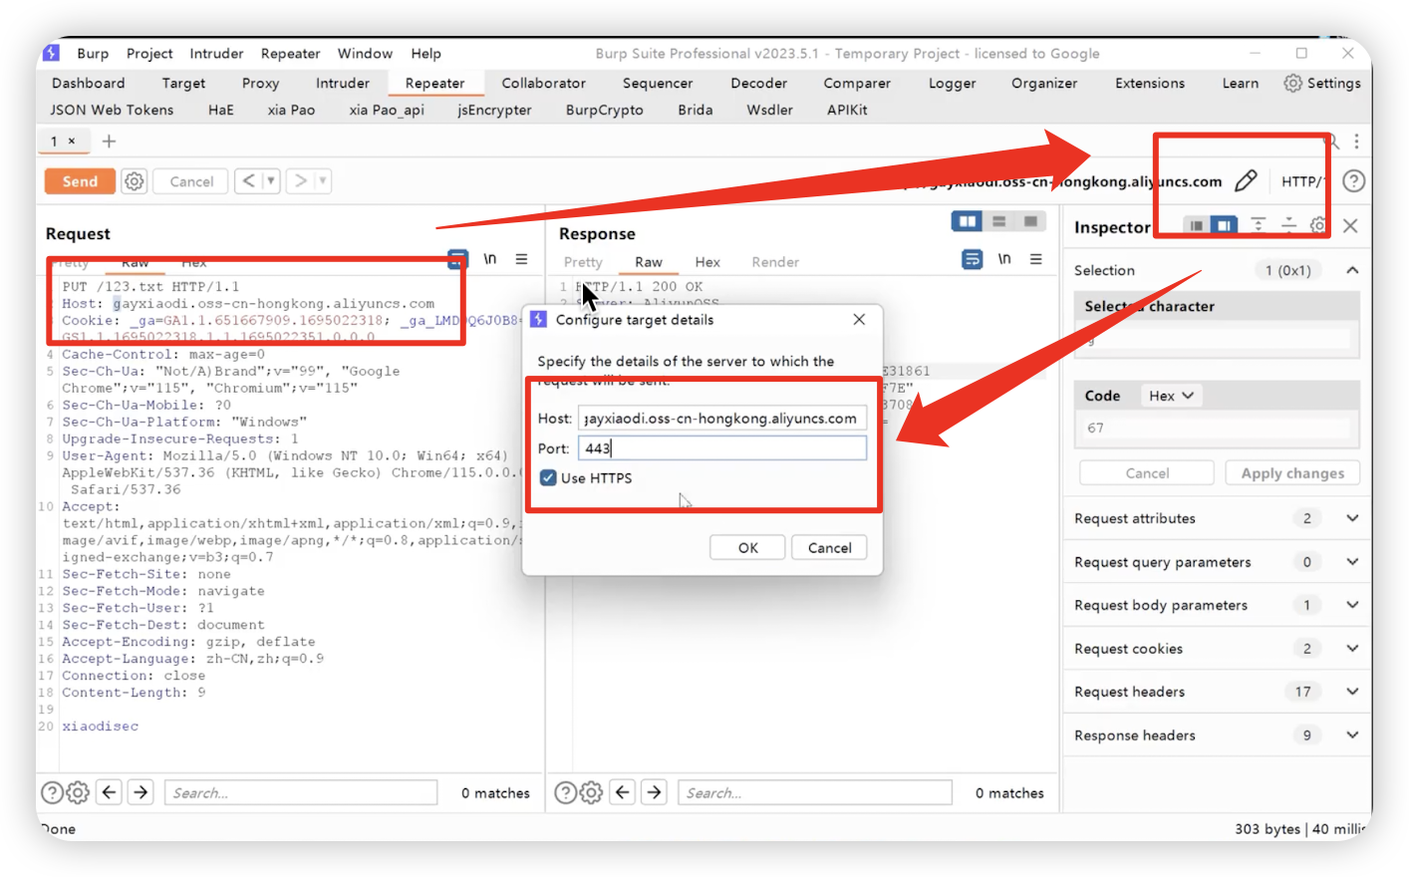Screen dimensions: 1409x877
Task: Dock Inspector layout to the right icon
Action: pos(1224,225)
